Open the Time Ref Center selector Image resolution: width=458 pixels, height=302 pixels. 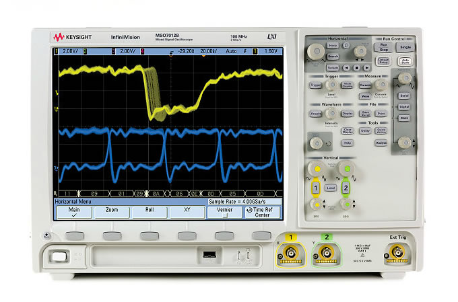click(262, 213)
